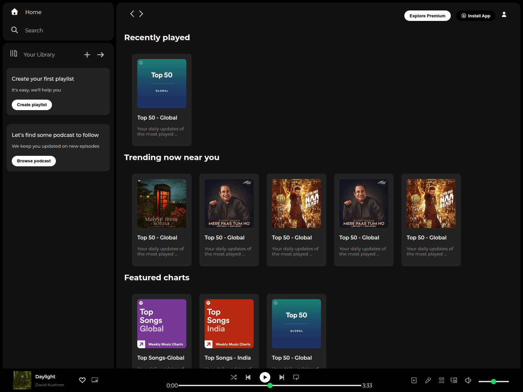Click the Browse podcast button
This screenshot has height=392, width=523.
(34, 161)
